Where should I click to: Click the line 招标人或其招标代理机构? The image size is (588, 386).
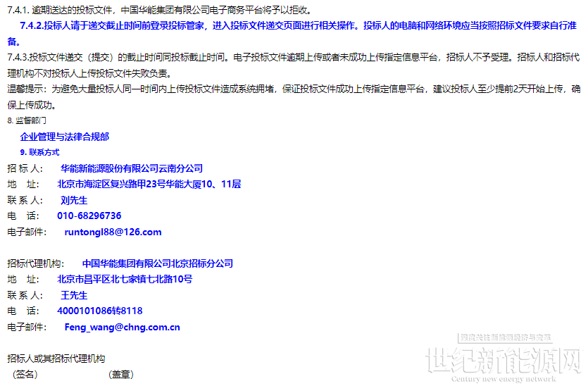pos(56,359)
